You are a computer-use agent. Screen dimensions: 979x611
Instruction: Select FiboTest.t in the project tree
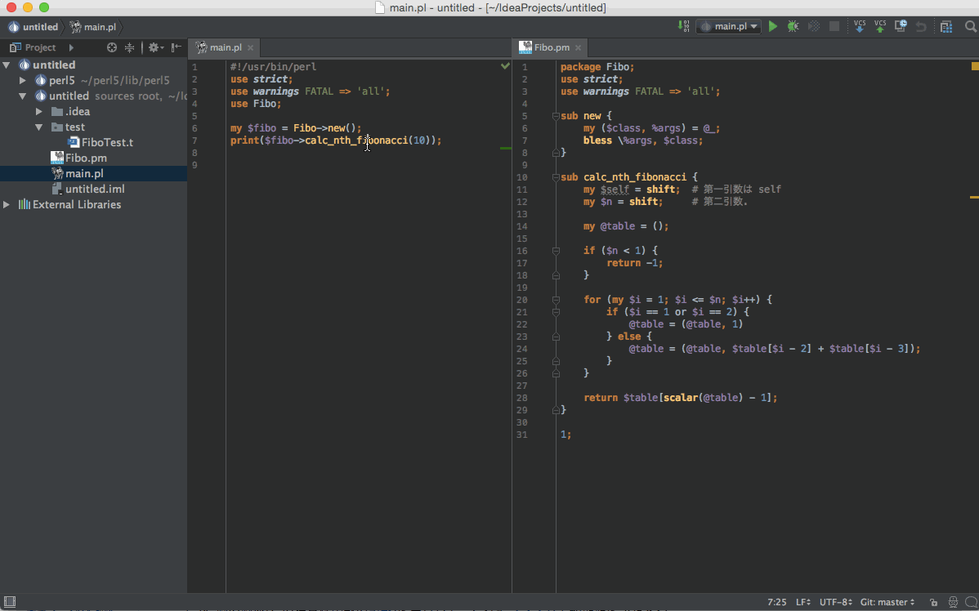107,142
